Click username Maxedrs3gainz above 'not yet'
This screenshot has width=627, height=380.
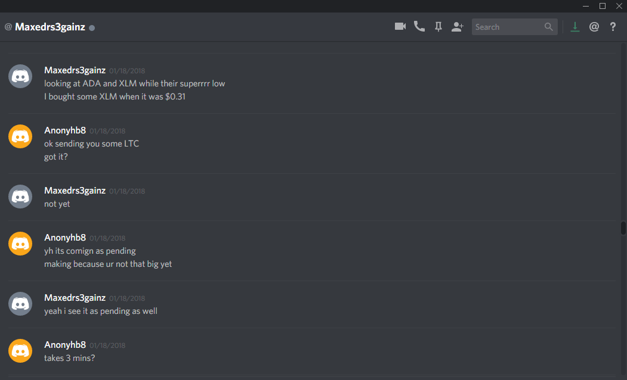pos(75,191)
